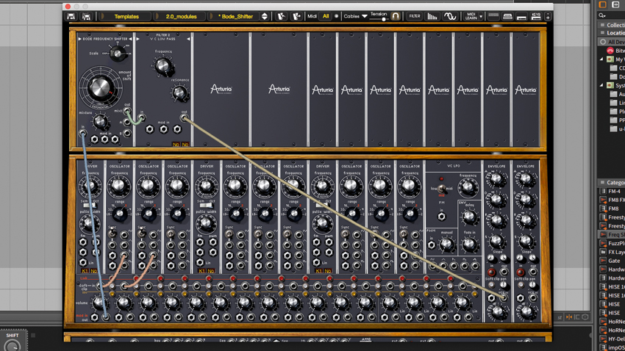Select Gate device in Bitwig browser
Viewport: 625px width, 351px height.
(612, 261)
